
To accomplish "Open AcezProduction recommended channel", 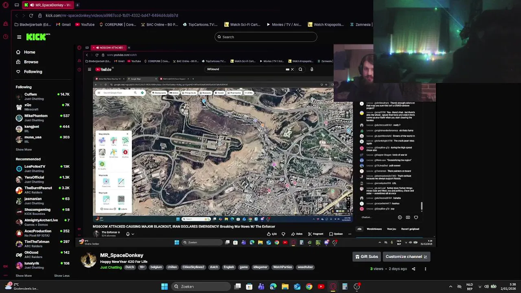I will 43,233.
